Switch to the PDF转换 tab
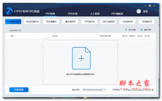162x101 pixels. pyautogui.click(x=50, y=14)
